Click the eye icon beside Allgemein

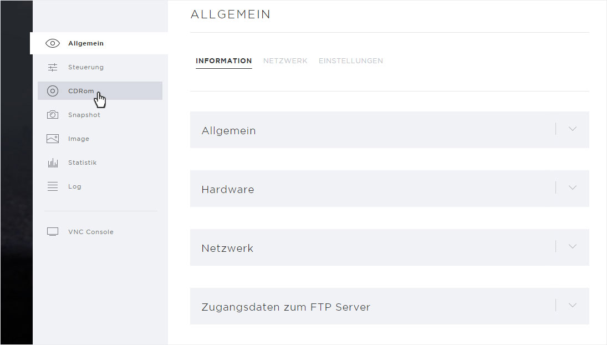(x=53, y=43)
